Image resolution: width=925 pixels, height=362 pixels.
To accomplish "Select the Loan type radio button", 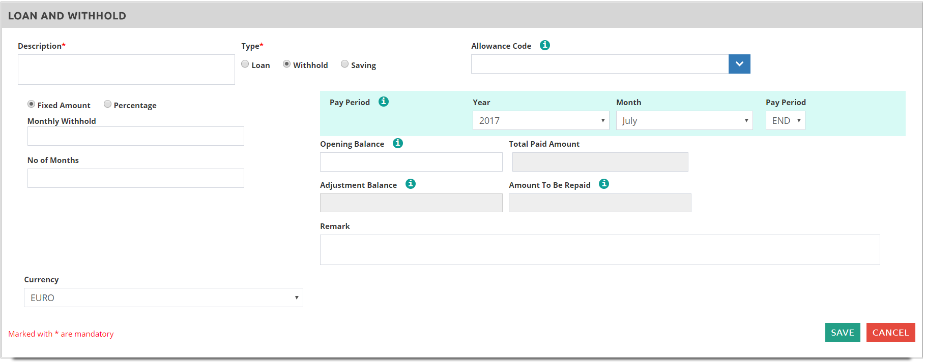I will (245, 64).
